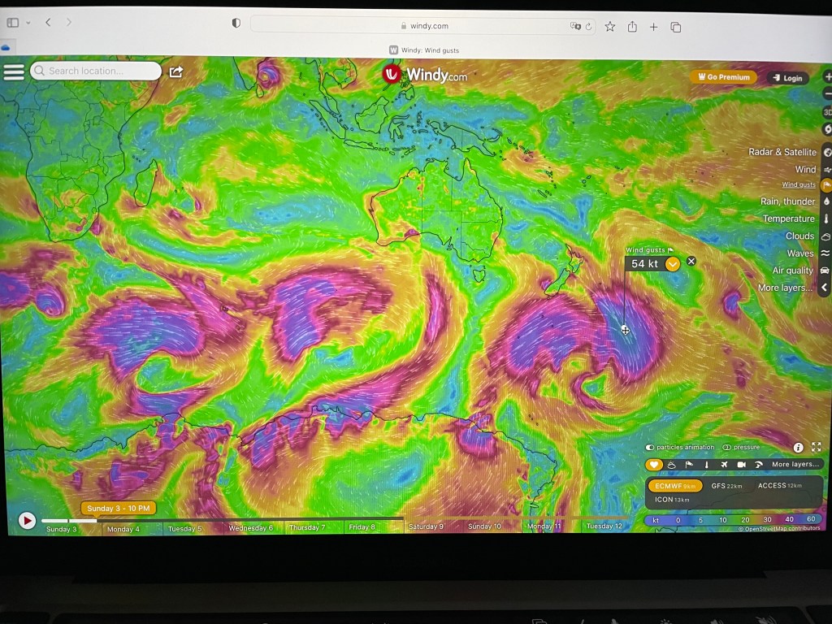Expand the 54 kt picker dropdown arrow
Screen dimensions: 832x624
coord(673,264)
